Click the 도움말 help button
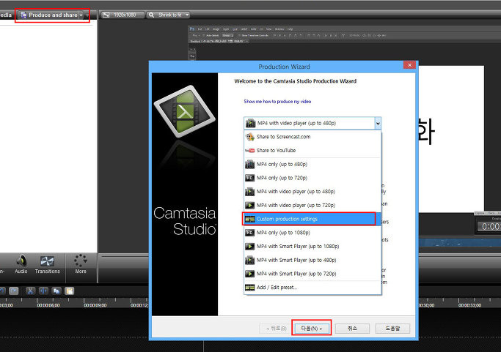Image resolution: width=501 pixels, height=352 pixels. 392,329
